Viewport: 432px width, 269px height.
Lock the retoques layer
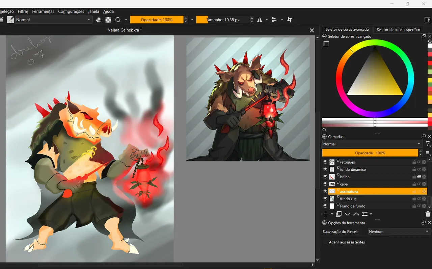click(414, 162)
